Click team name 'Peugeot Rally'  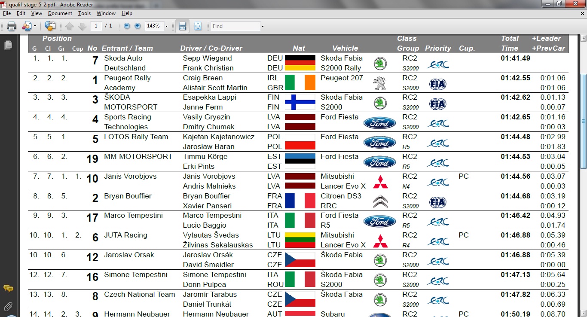click(x=127, y=78)
